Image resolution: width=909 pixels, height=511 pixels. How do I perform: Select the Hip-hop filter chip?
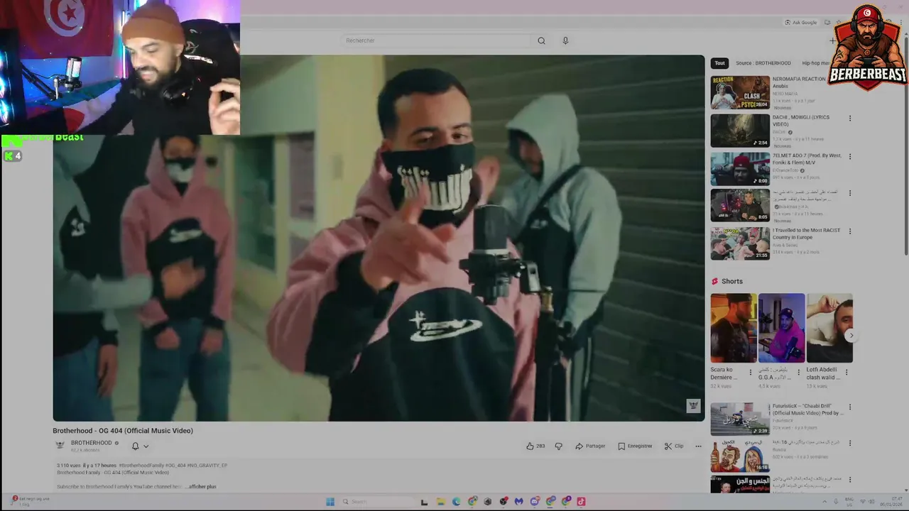815,63
